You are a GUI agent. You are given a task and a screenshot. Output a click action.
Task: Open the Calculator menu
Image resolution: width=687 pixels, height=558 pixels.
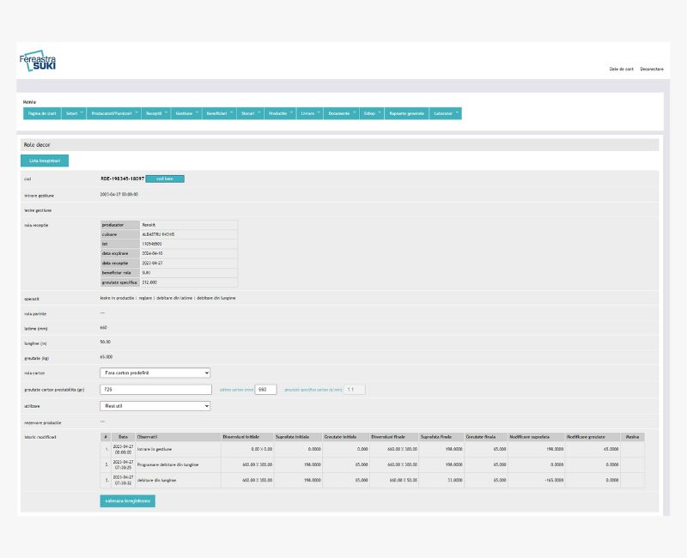click(x=445, y=113)
